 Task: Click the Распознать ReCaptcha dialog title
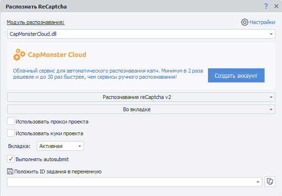pos(36,7)
